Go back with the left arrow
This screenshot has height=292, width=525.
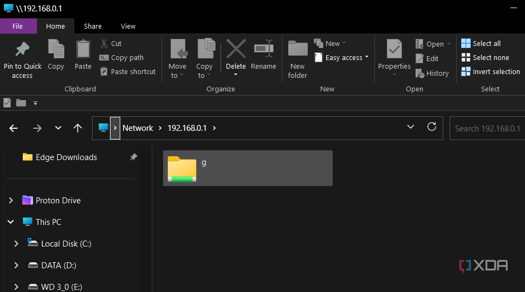pyautogui.click(x=14, y=128)
